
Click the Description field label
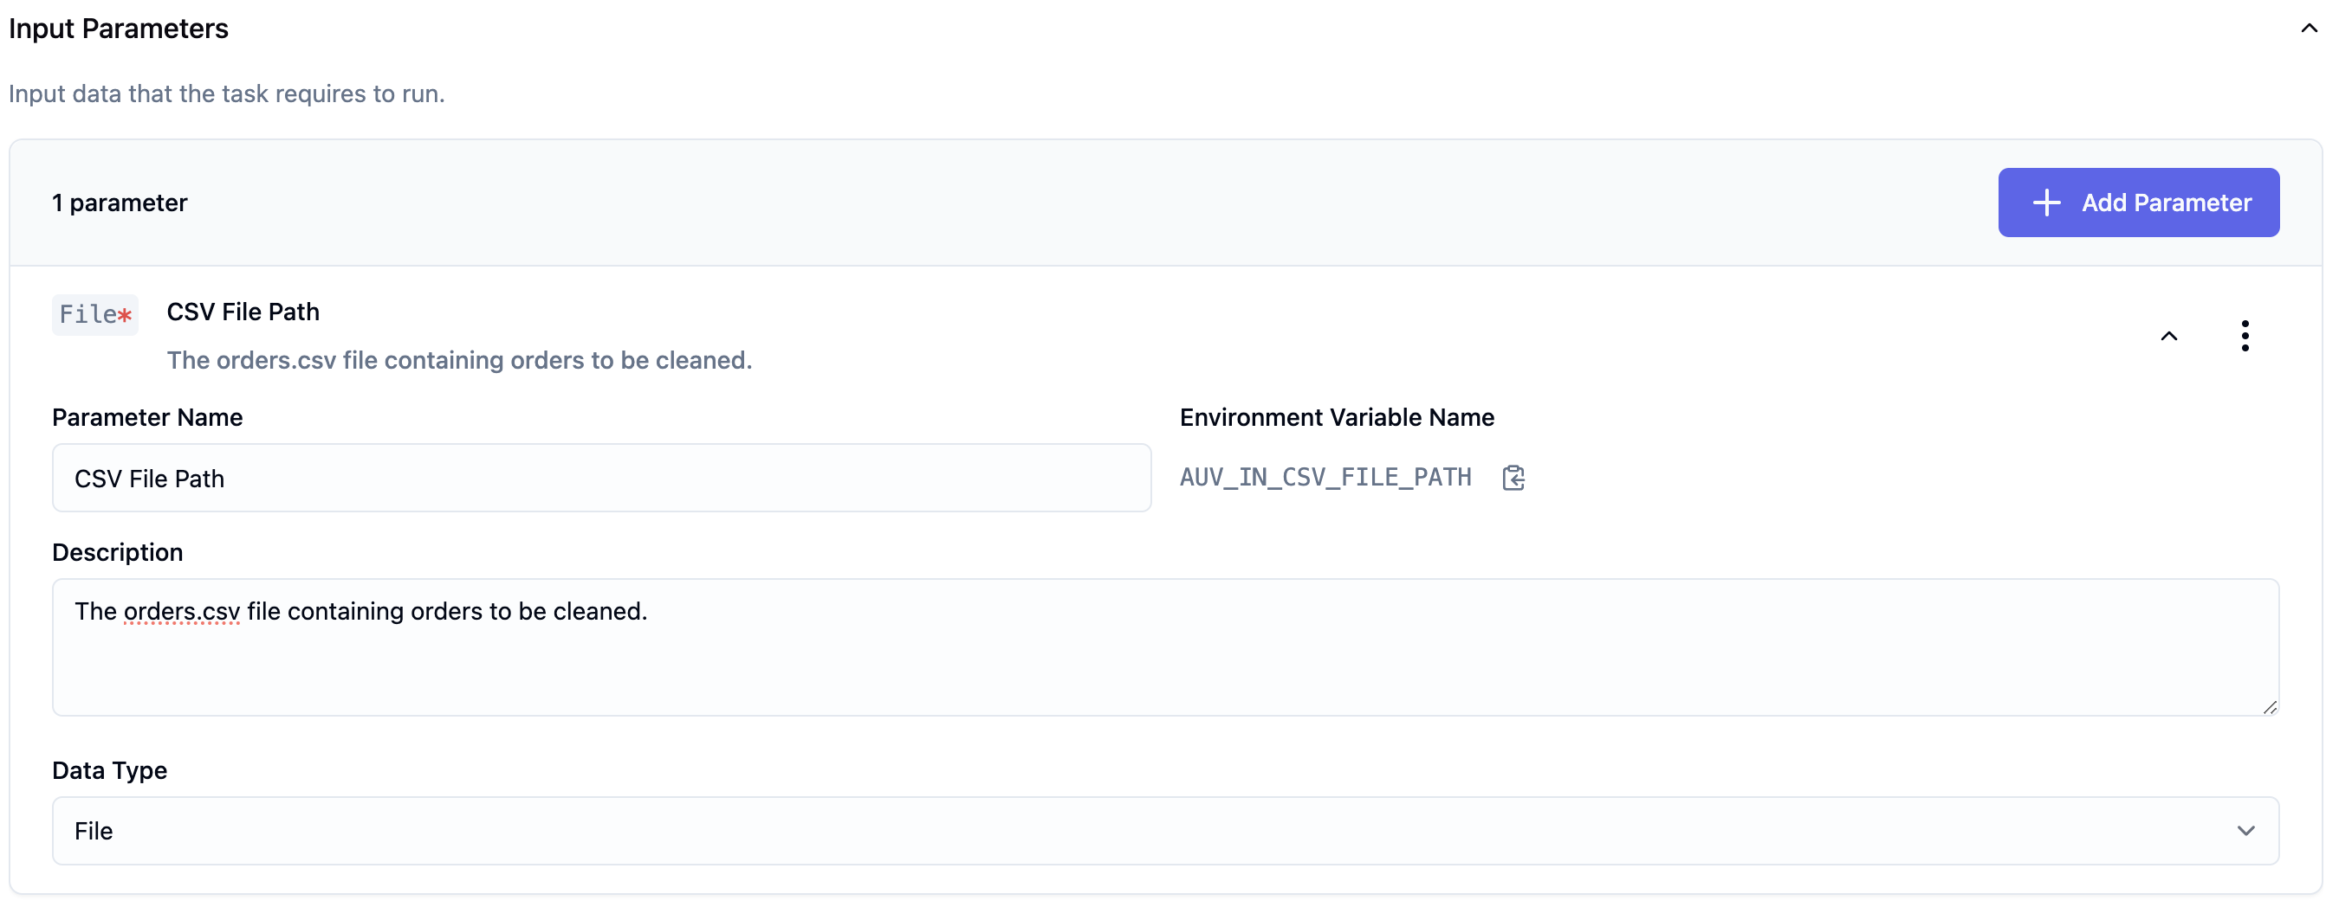point(117,552)
